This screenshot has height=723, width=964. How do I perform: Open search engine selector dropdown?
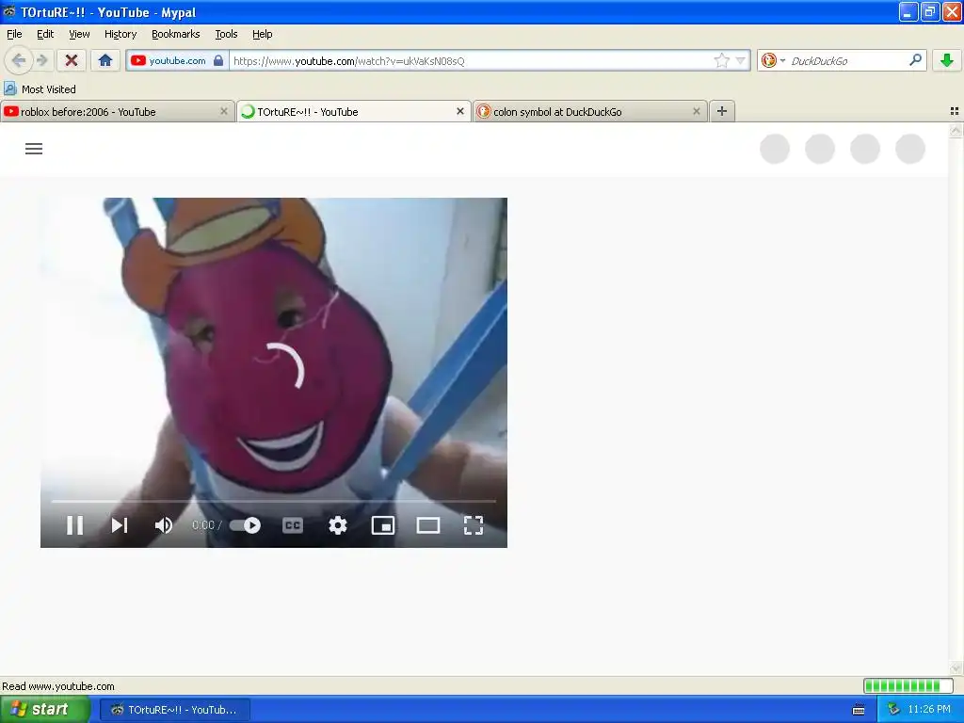tap(774, 60)
